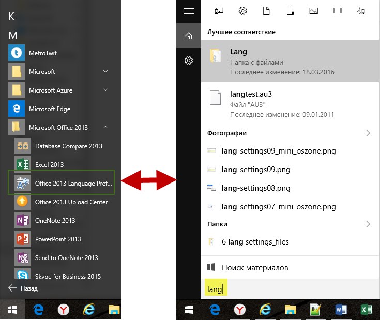Image resolution: width=380 pixels, height=320 pixels.
Task: Go back via the Назад button
Action: click(x=23, y=288)
